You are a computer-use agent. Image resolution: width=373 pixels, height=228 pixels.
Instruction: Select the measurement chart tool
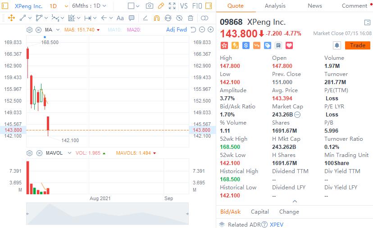71,18
